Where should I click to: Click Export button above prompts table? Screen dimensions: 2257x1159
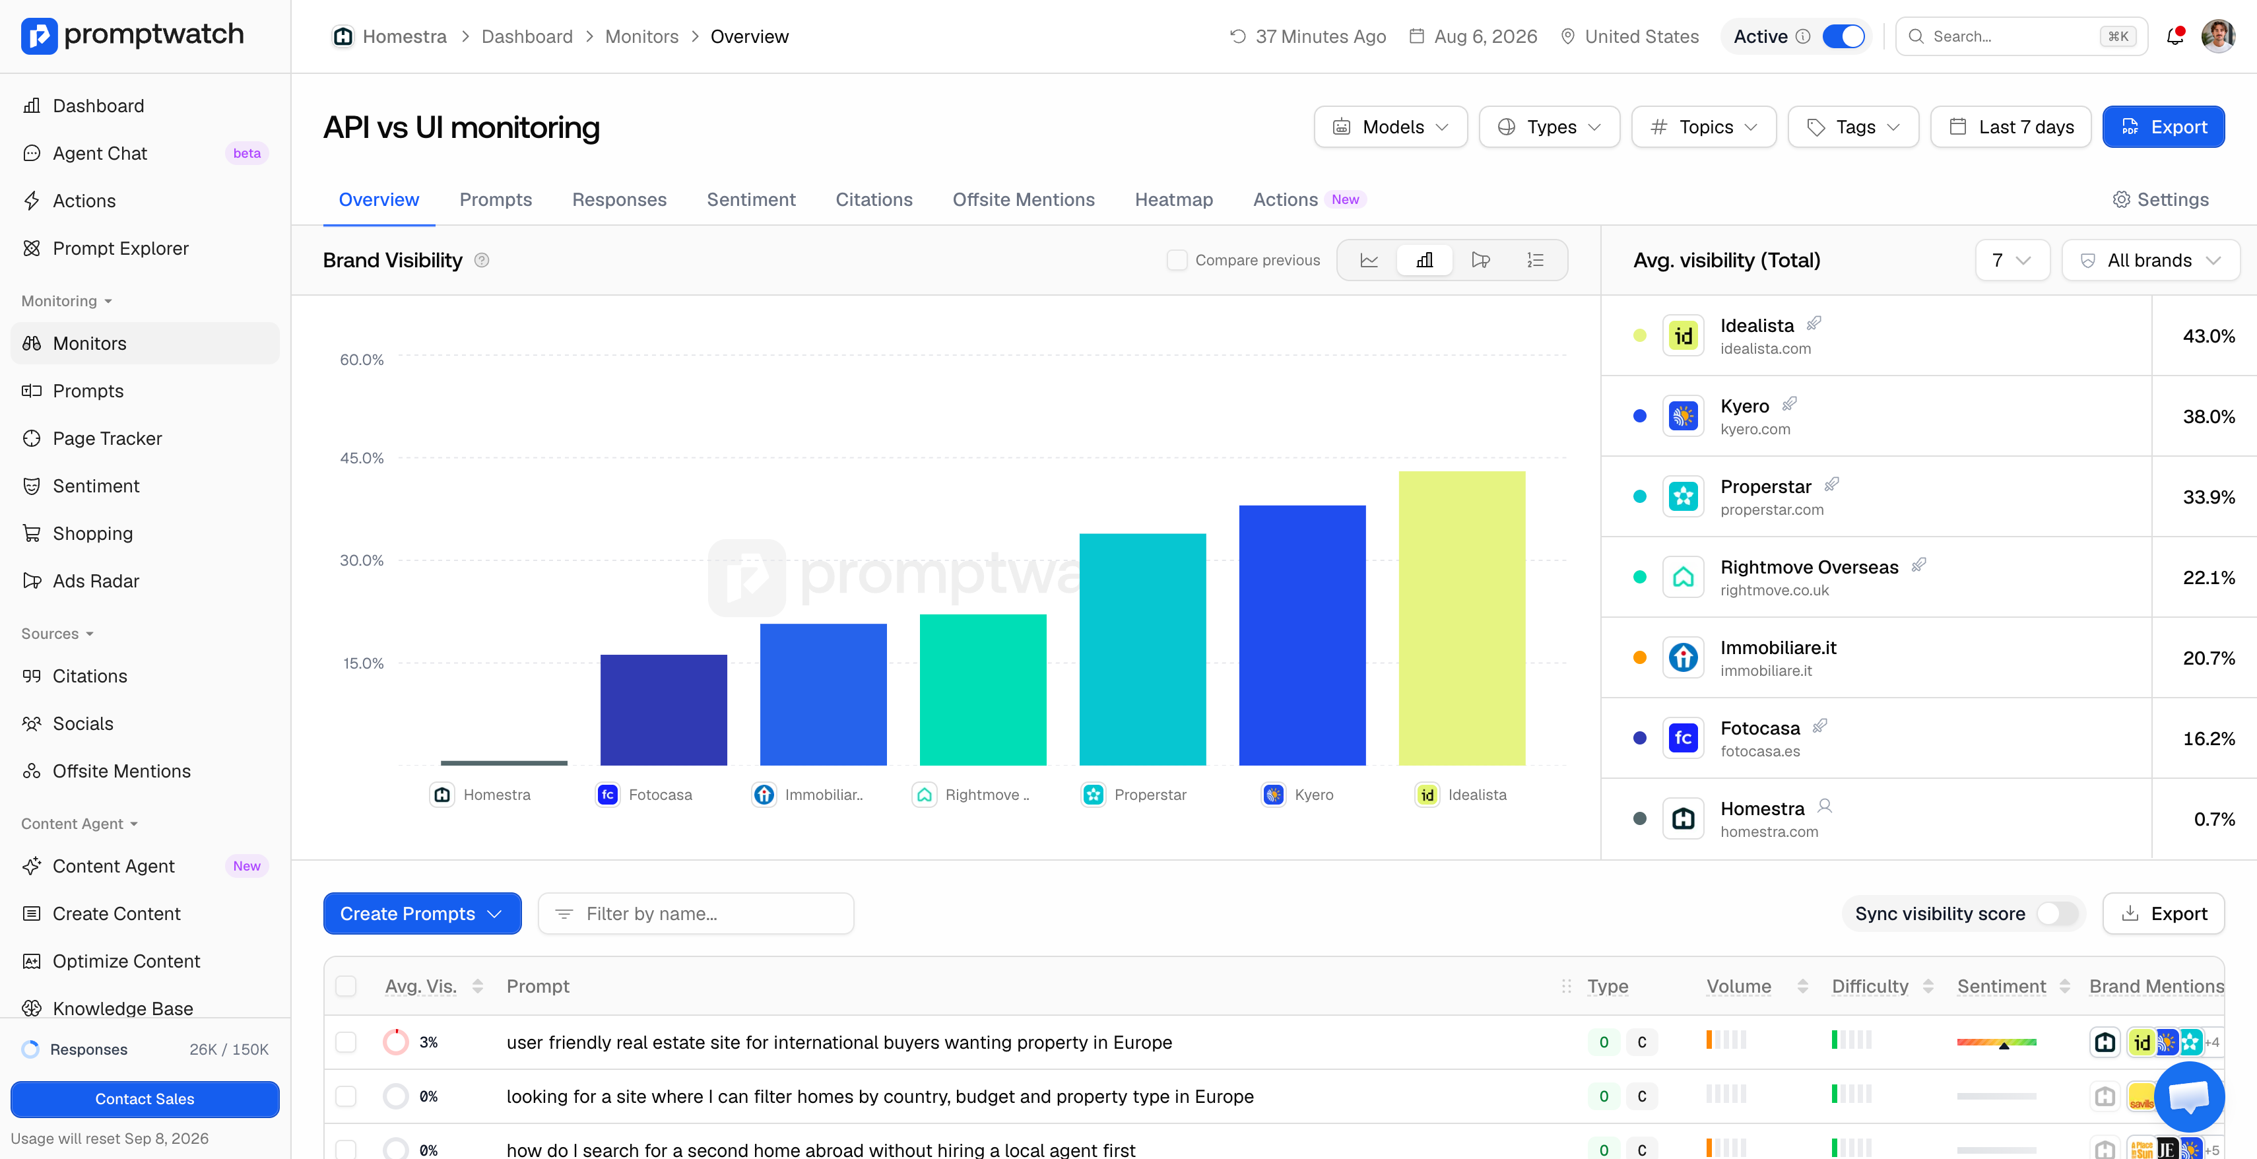tap(2163, 913)
